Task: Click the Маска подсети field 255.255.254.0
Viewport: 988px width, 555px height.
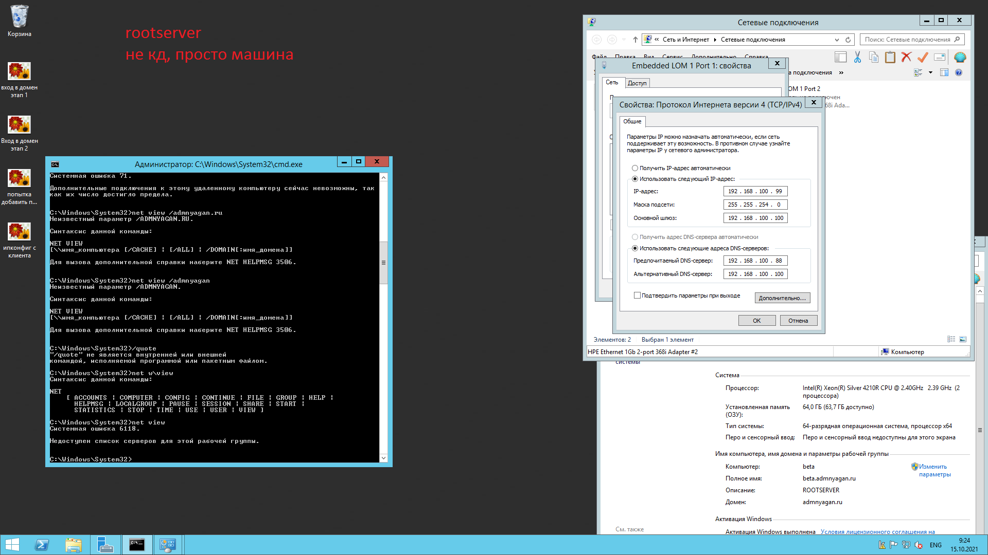Action: tap(755, 205)
